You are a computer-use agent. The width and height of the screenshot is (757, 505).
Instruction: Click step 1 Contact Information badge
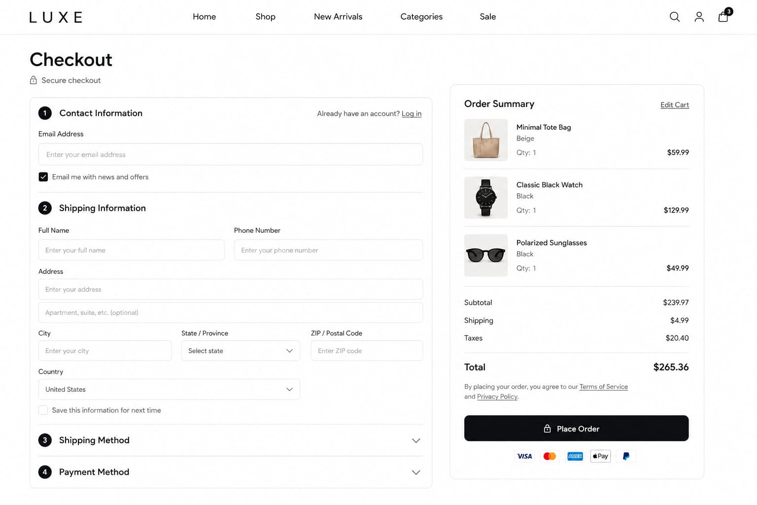click(x=45, y=113)
